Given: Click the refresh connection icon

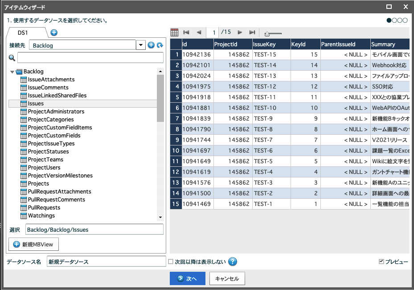Looking at the screenshot, I should pyautogui.click(x=160, y=45).
